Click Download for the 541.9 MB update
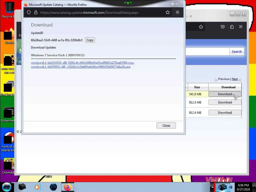 225,94
